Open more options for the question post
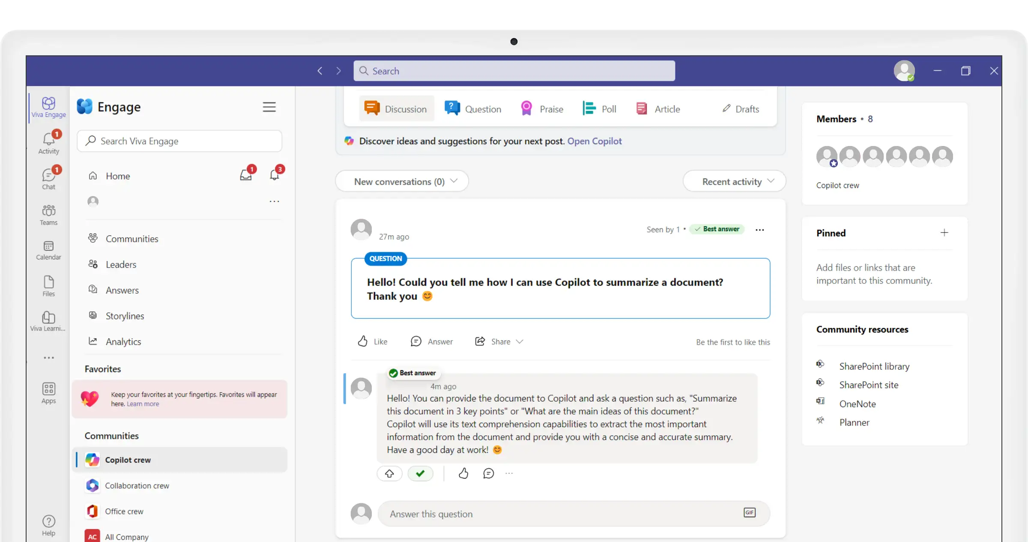 tap(760, 230)
